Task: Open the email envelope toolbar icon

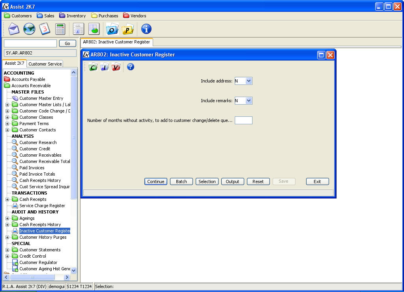Action: pos(14,29)
